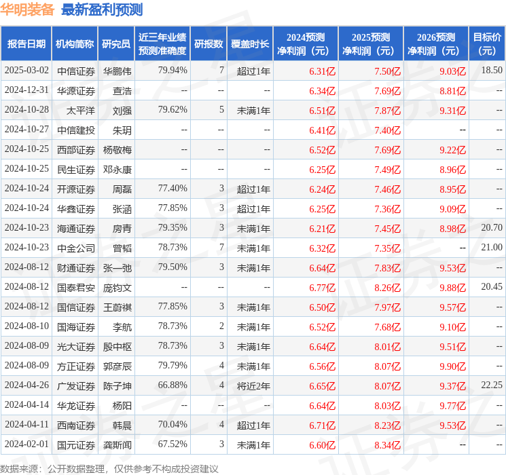
Task: Click accuracy value 70.04%
Action: (x=173, y=424)
